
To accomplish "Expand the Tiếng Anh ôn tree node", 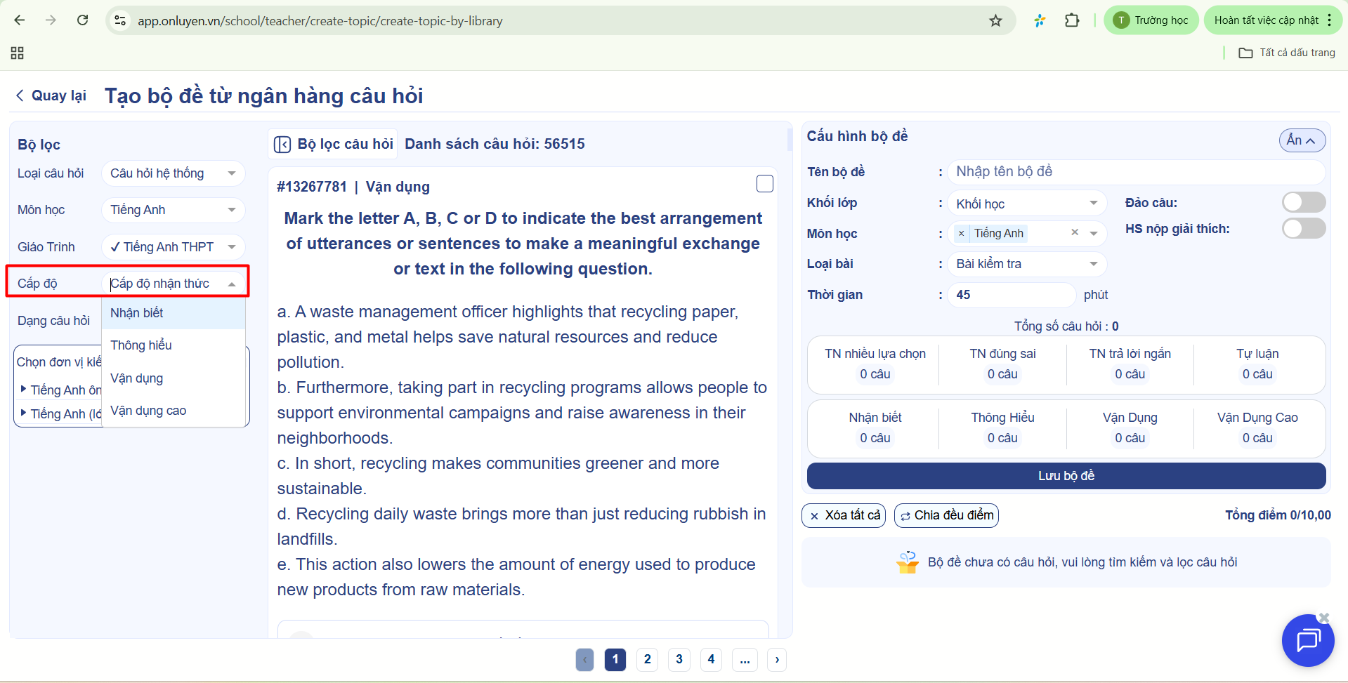I will 24,389.
